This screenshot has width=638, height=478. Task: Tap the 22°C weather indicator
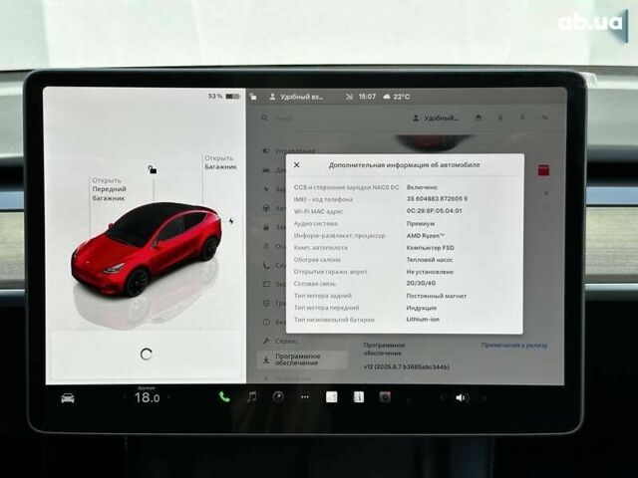click(397, 97)
